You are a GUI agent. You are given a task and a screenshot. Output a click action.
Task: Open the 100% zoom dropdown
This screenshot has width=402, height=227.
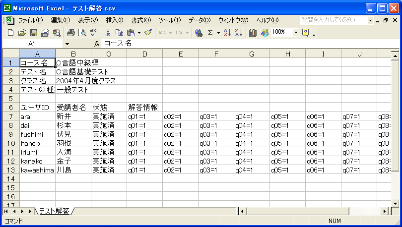point(296,33)
